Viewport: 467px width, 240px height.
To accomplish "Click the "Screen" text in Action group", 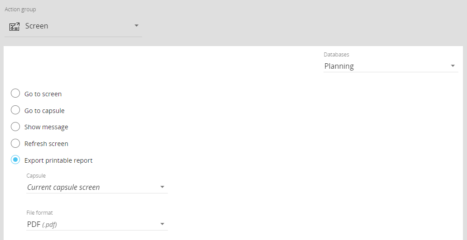I will (x=37, y=26).
